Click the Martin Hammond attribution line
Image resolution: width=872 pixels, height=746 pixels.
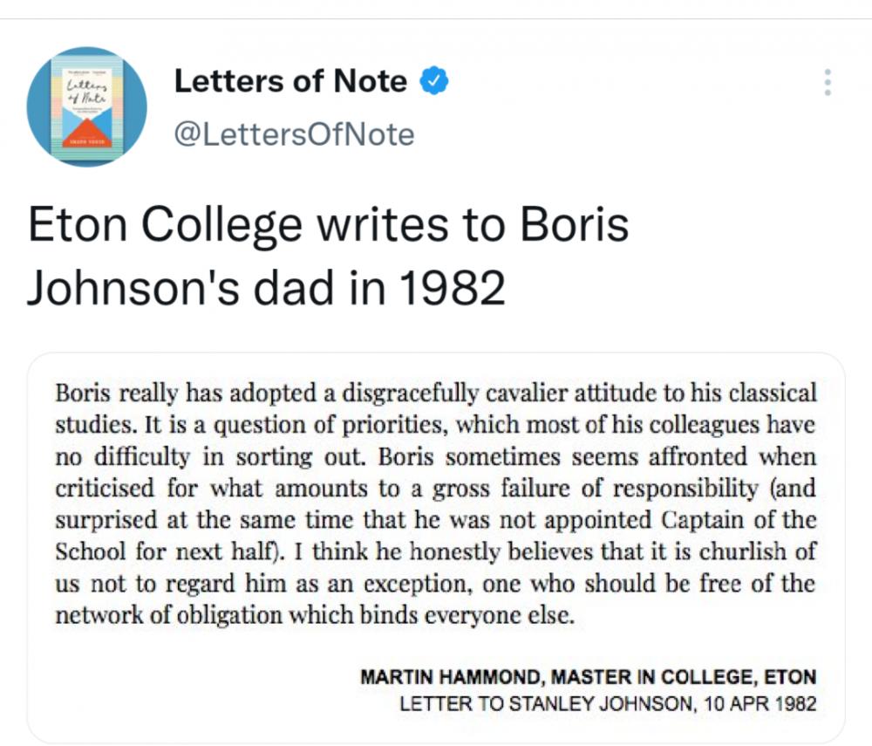pos(589,677)
